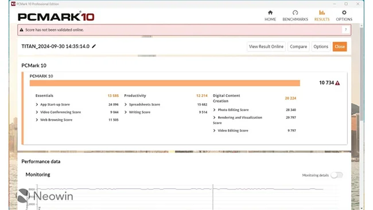
Task: Click the PCMARK 10 logo
Action: (56, 17)
